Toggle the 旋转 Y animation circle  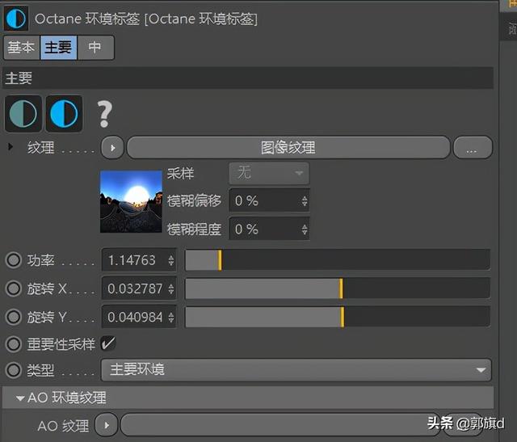point(14,317)
